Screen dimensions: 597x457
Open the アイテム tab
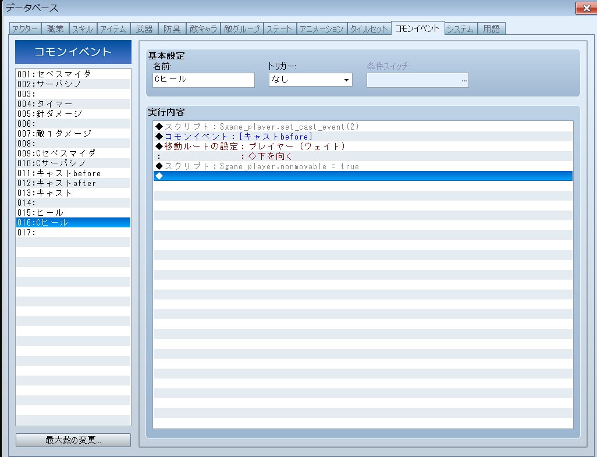coord(113,29)
